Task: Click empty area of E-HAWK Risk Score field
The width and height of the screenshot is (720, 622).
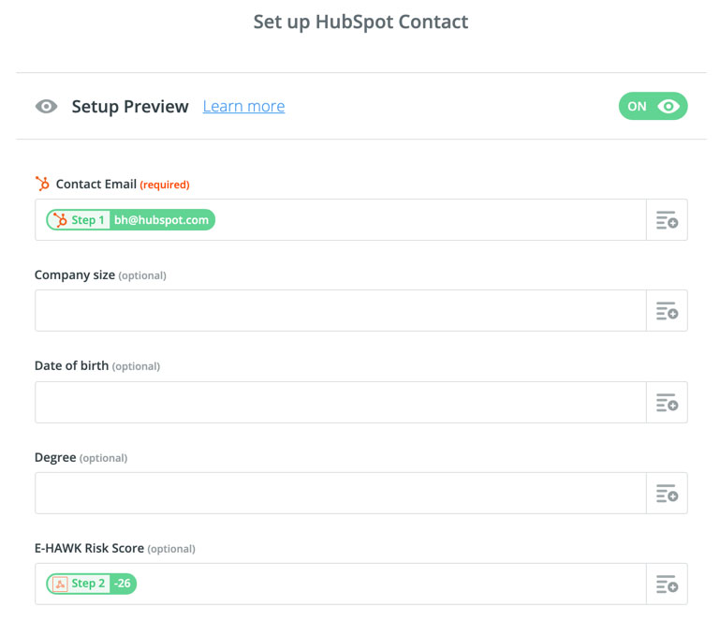Action: pyautogui.click(x=390, y=584)
